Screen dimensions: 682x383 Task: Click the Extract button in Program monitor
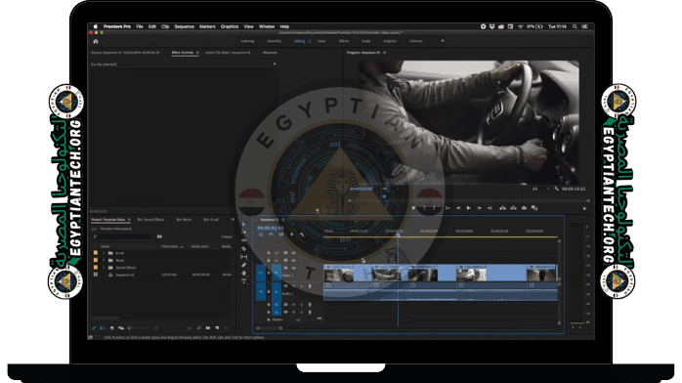tap(513, 208)
